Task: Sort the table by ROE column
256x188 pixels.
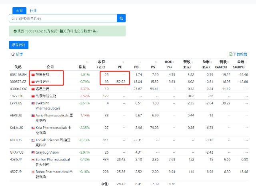Action: [173, 62]
